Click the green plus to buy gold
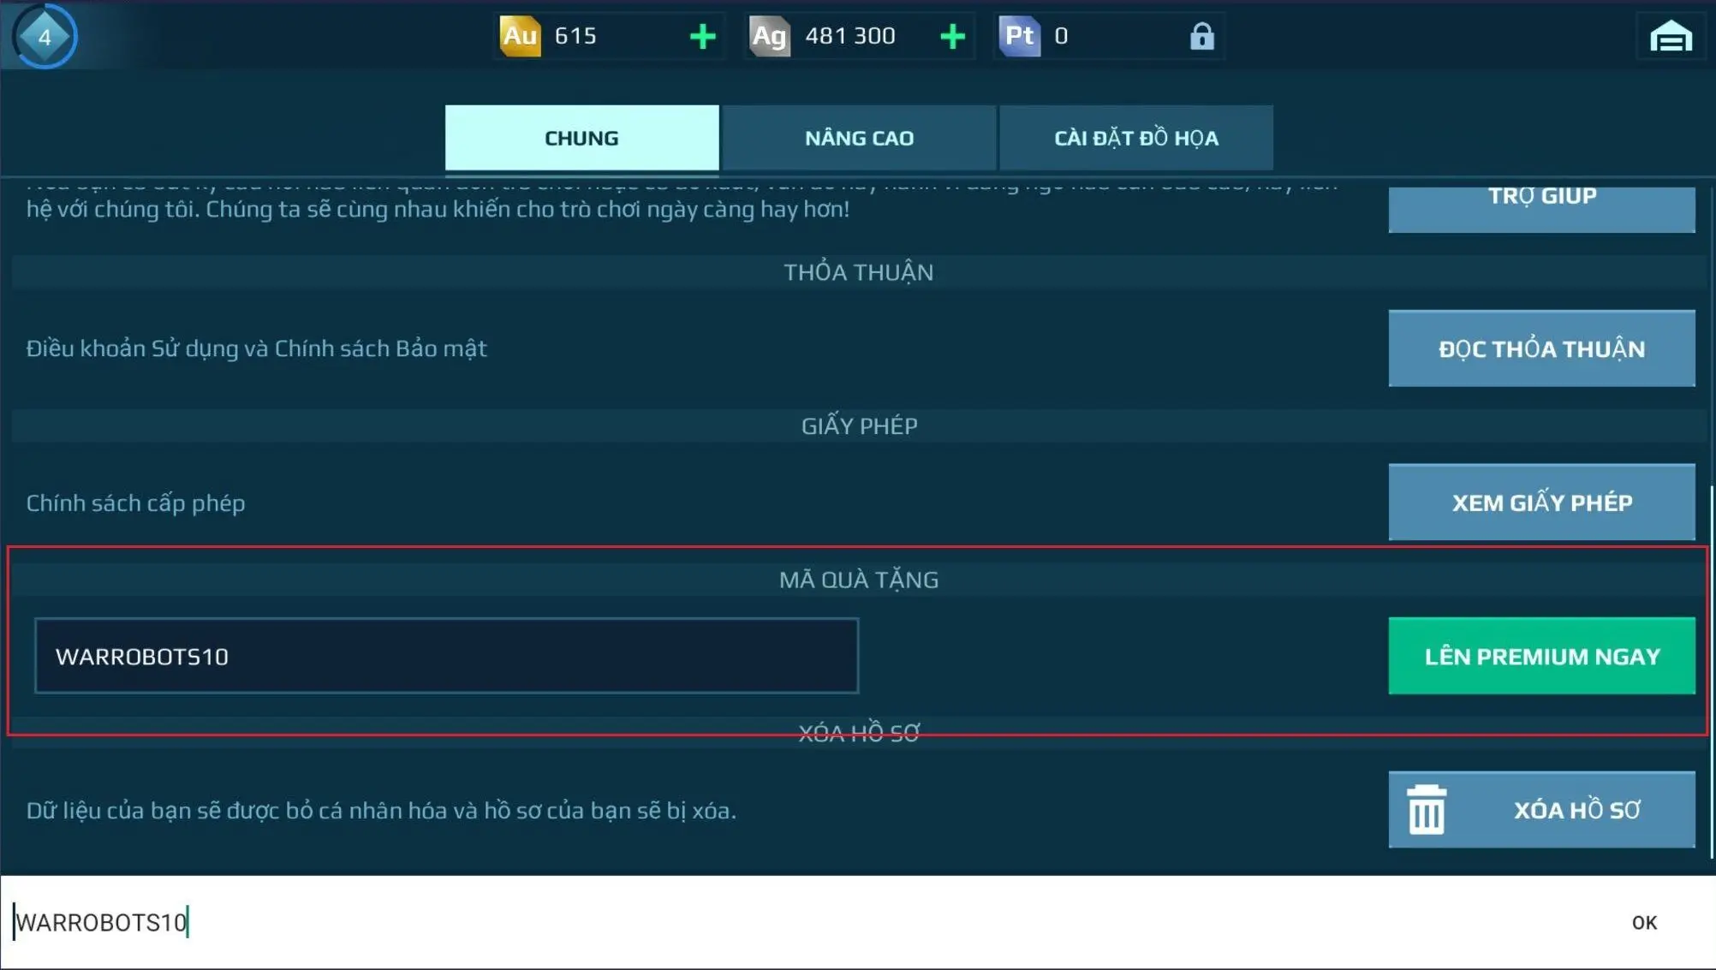Screen dimensions: 1716x970 (x=702, y=36)
